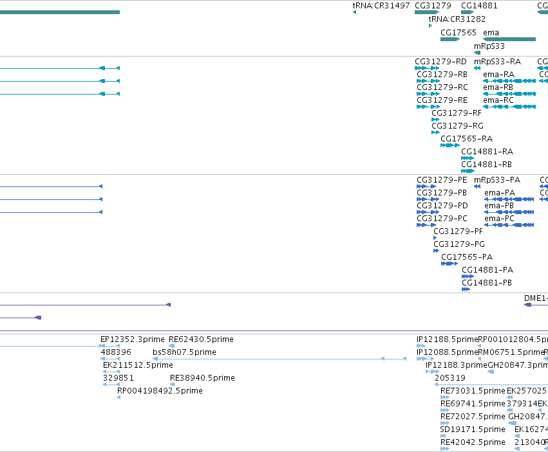Image resolution: width=548 pixels, height=452 pixels.
Task: Select transcript CG14881-RA
Action: [x=468, y=158]
